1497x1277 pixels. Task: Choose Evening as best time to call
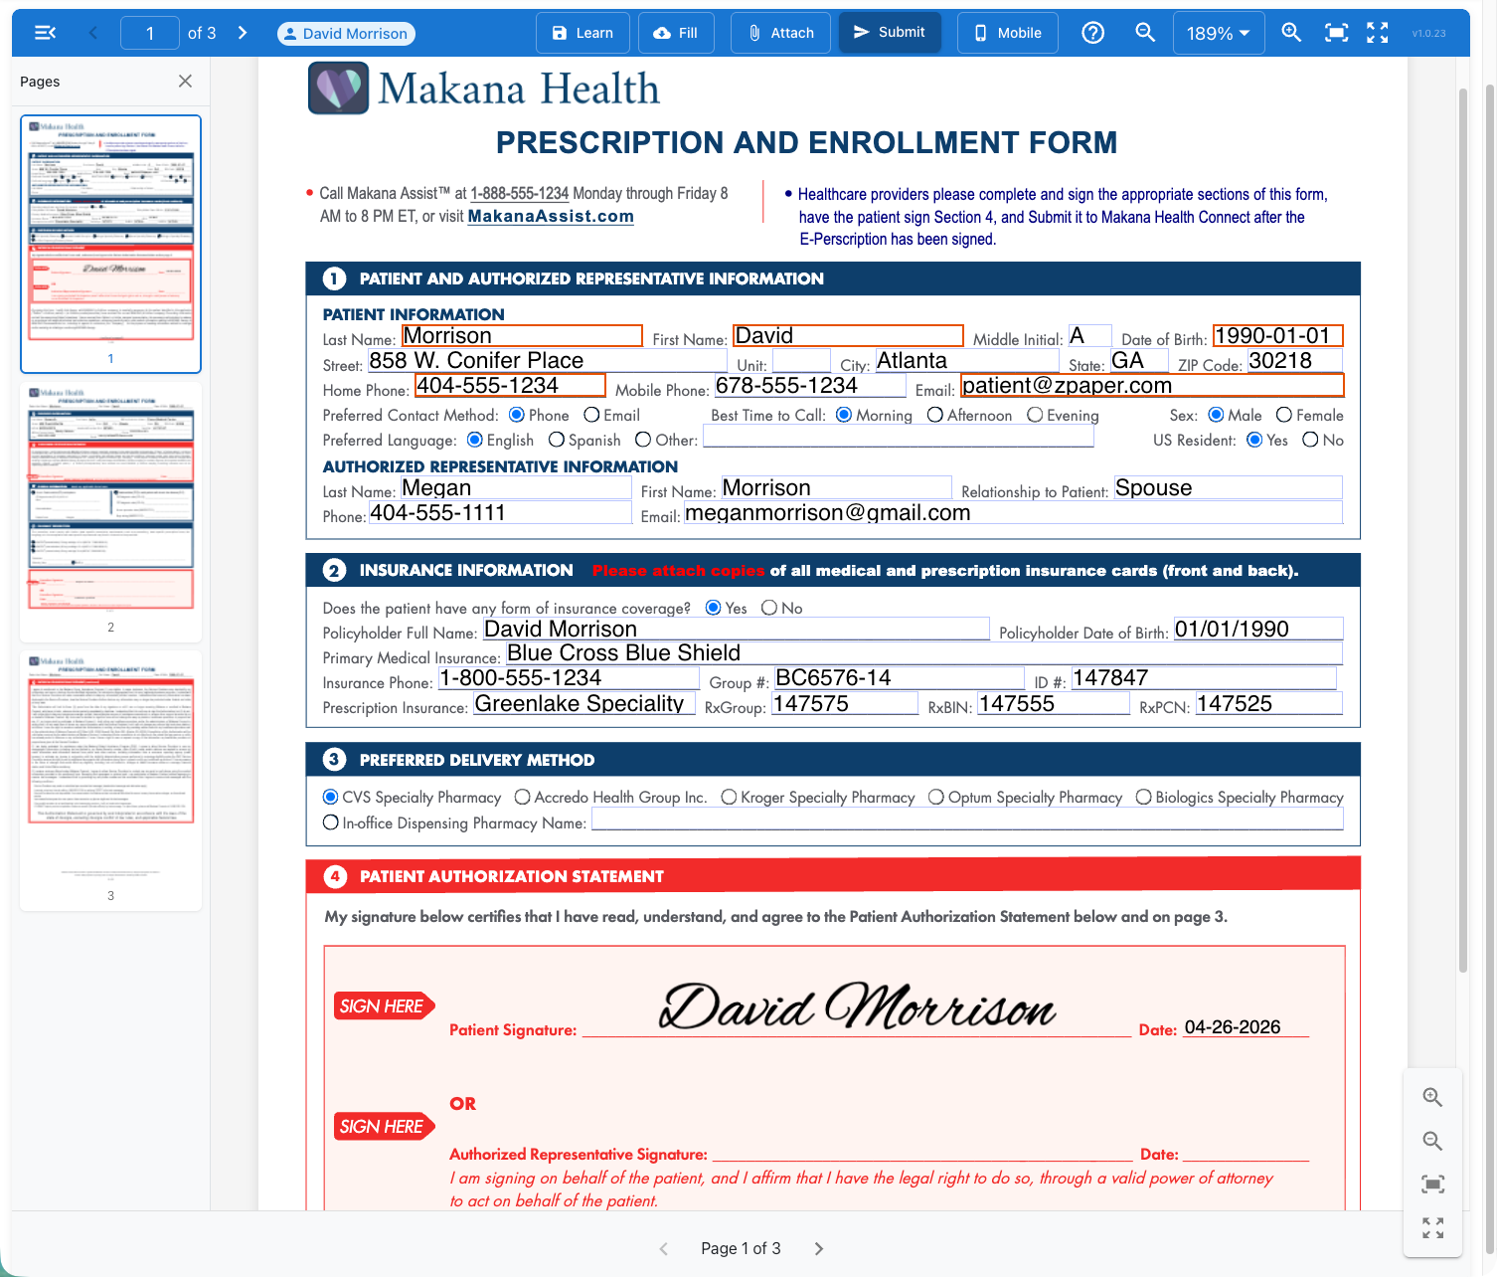pyautogui.click(x=1035, y=415)
